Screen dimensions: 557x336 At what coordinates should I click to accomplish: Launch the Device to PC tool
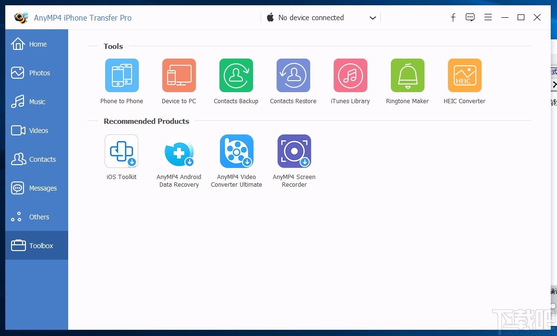tap(179, 75)
